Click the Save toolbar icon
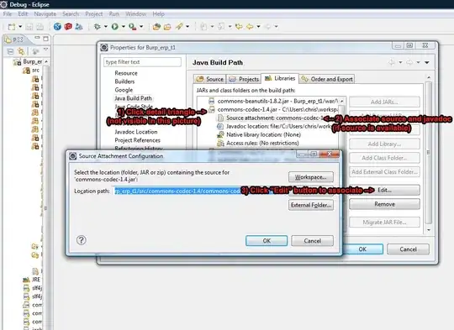Screen dimensions: 454x330 29,27
